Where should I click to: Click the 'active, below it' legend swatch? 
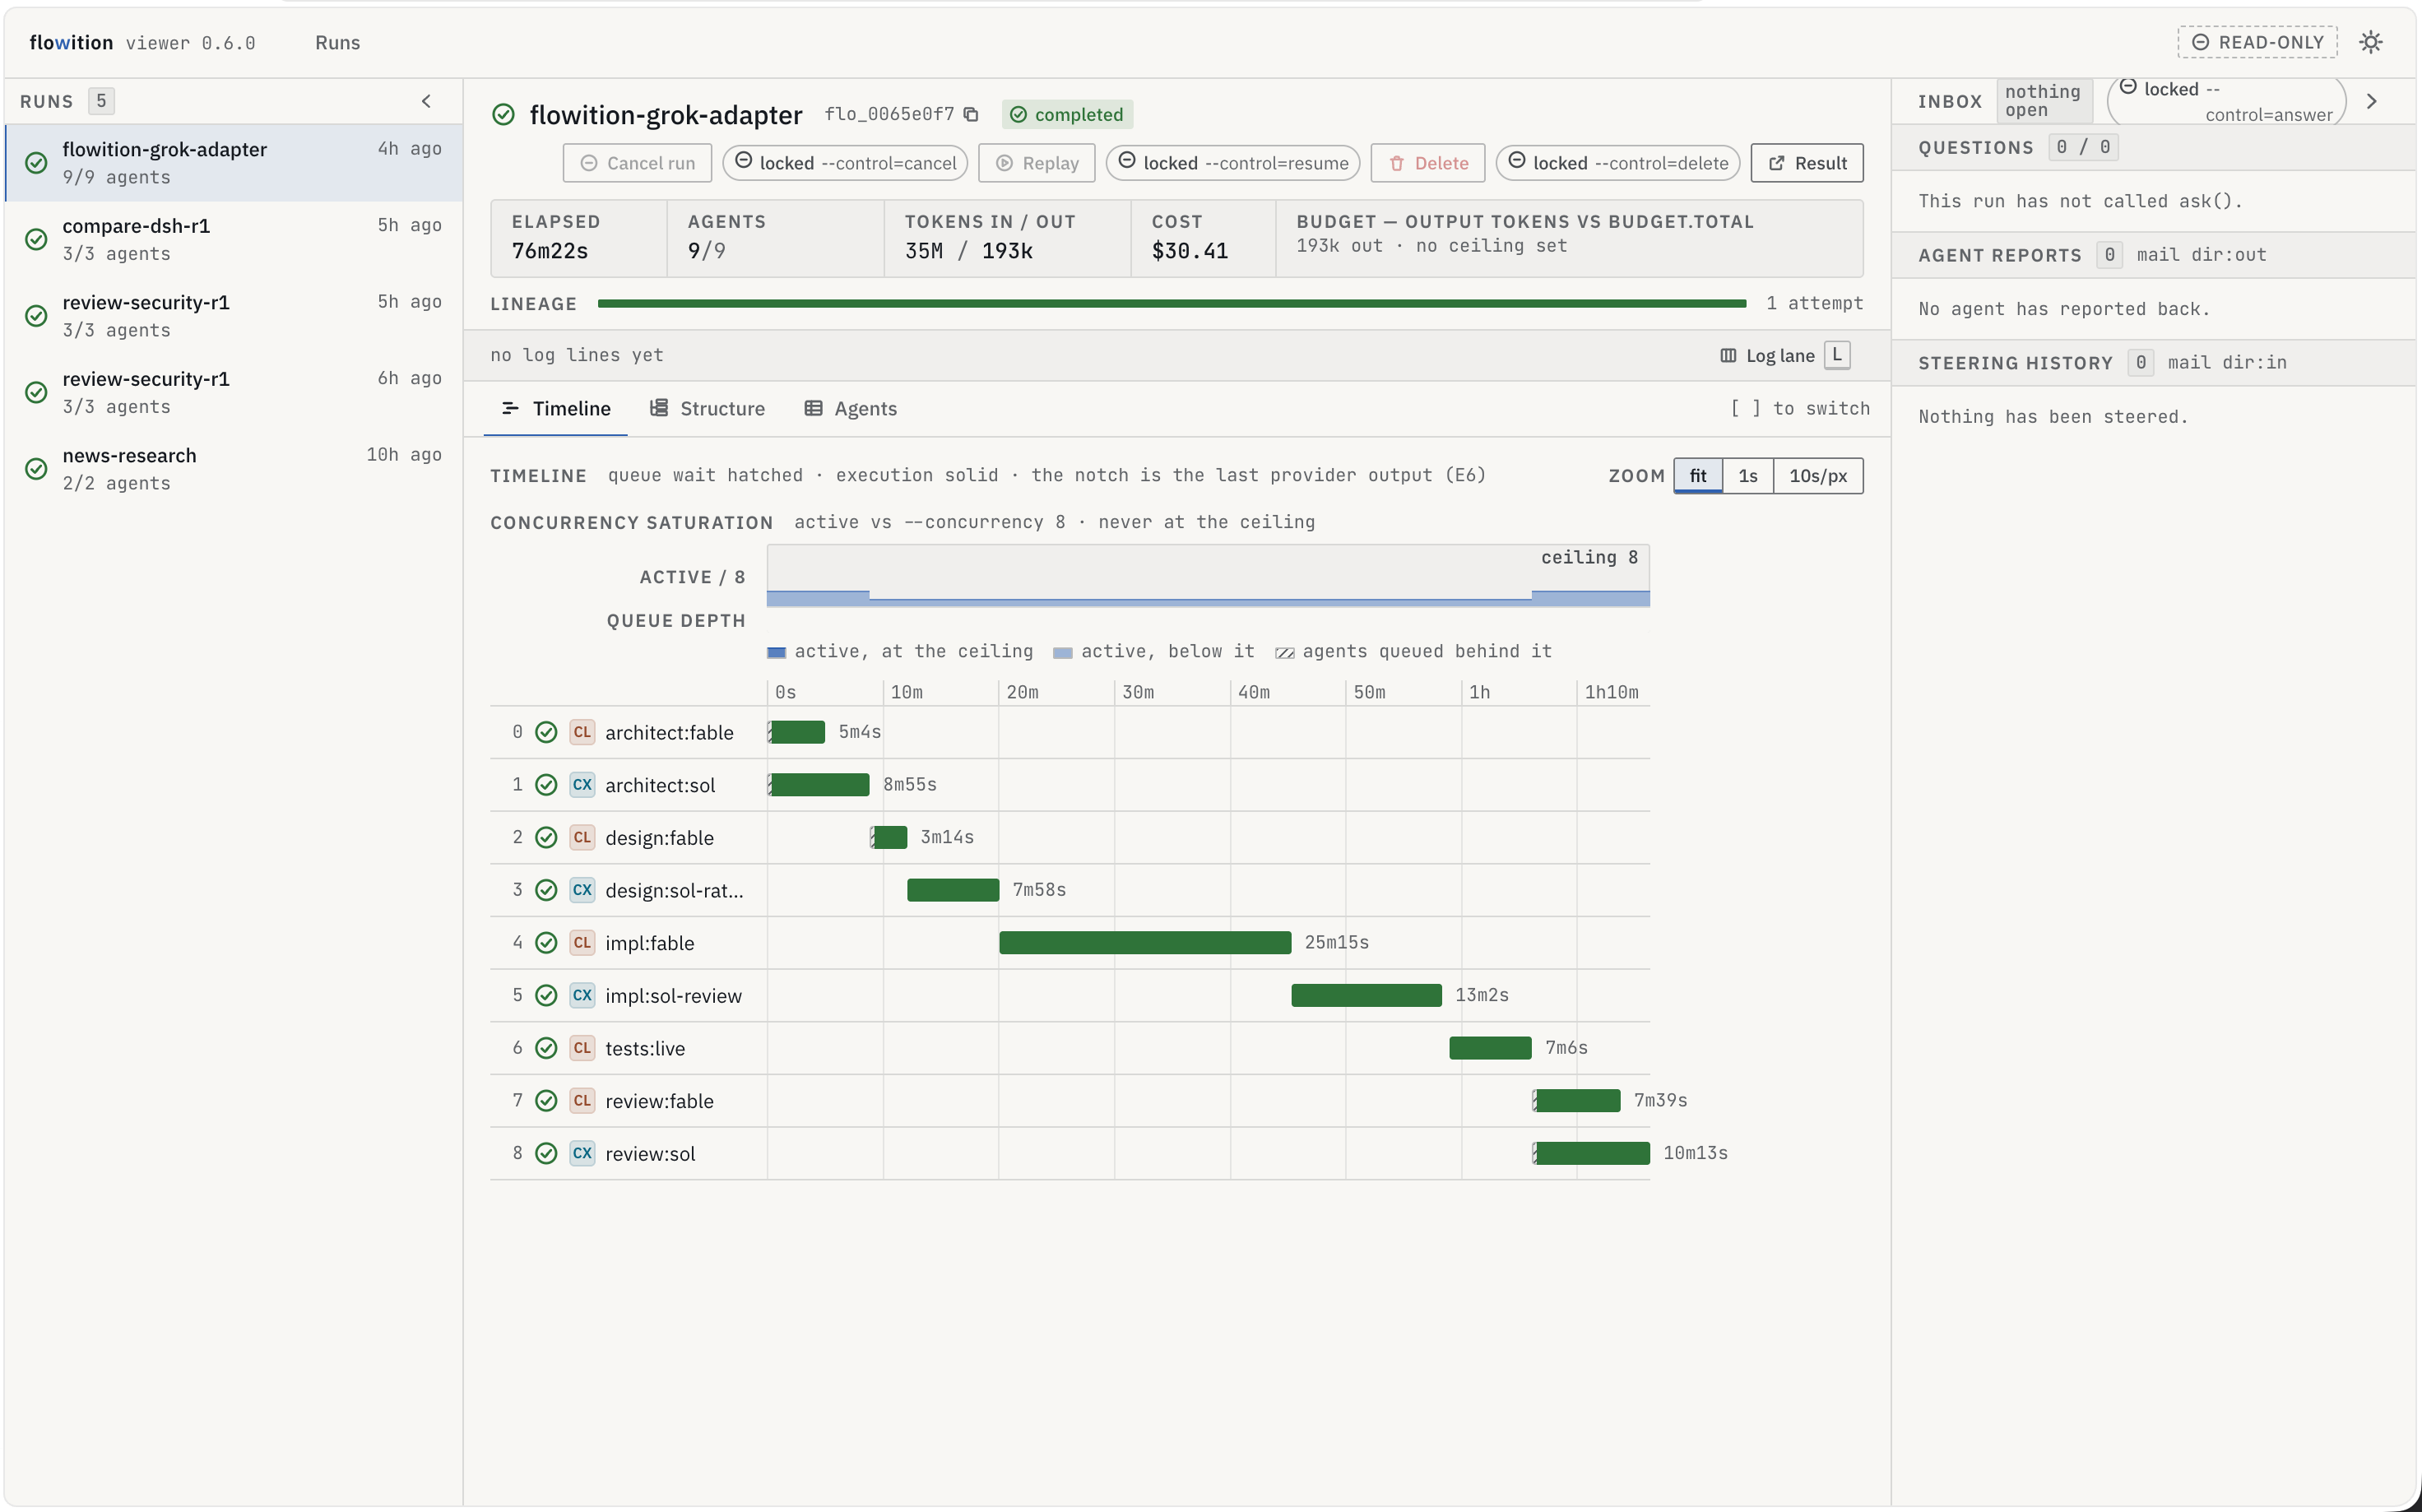click(1063, 653)
